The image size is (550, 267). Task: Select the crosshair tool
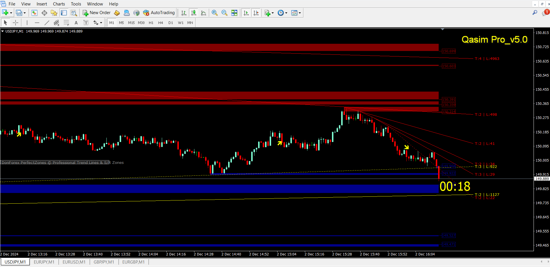click(x=15, y=22)
